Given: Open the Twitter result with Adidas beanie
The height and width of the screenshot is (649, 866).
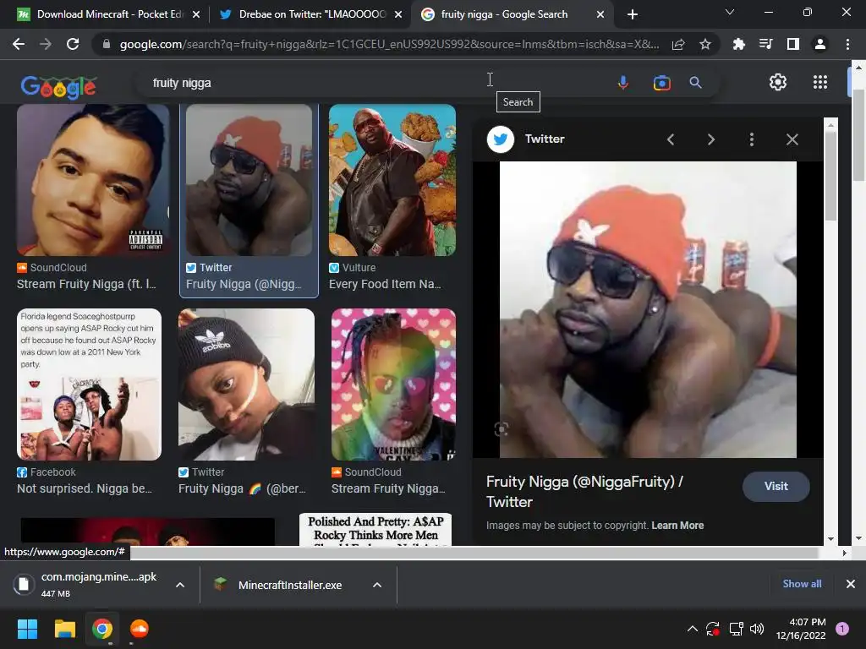Looking at the screenshot, I should pos(246,384).
